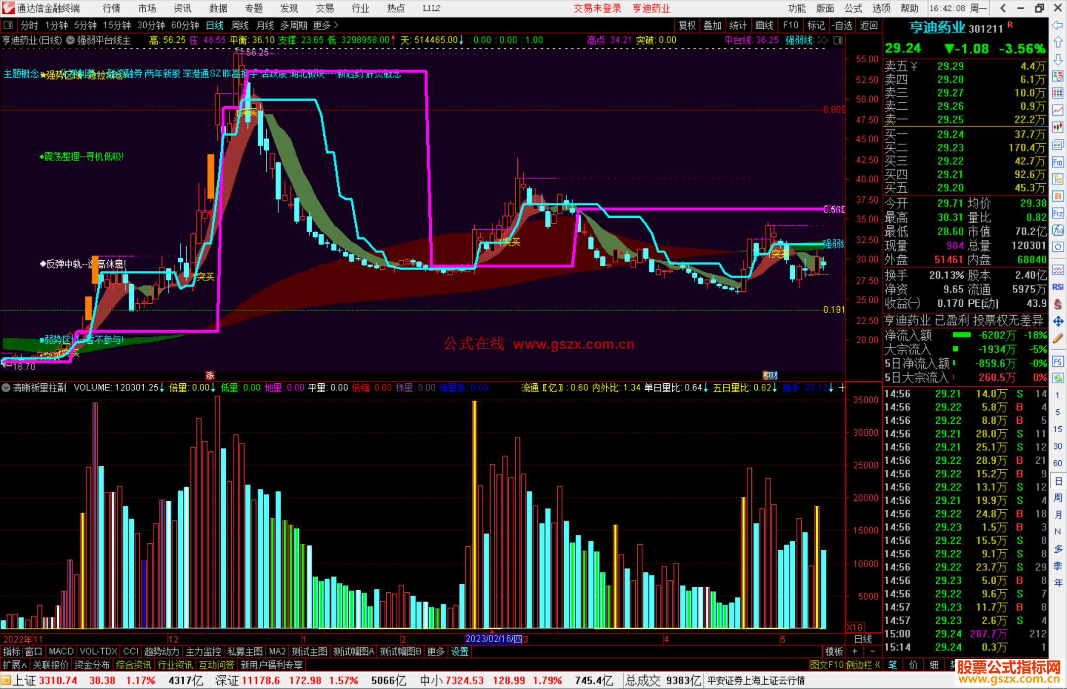Toggle the panel icon left of 分时
Viewport: 1067px width, 689px height.
tap(8, 25)
